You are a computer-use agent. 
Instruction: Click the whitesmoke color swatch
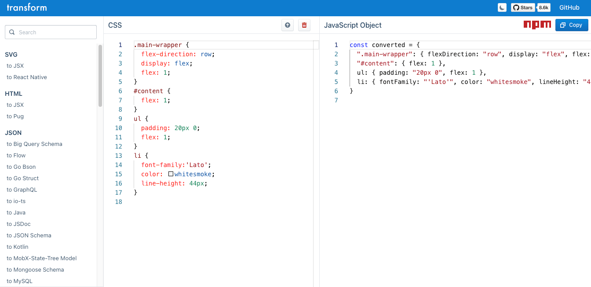(x=171, y=174)
